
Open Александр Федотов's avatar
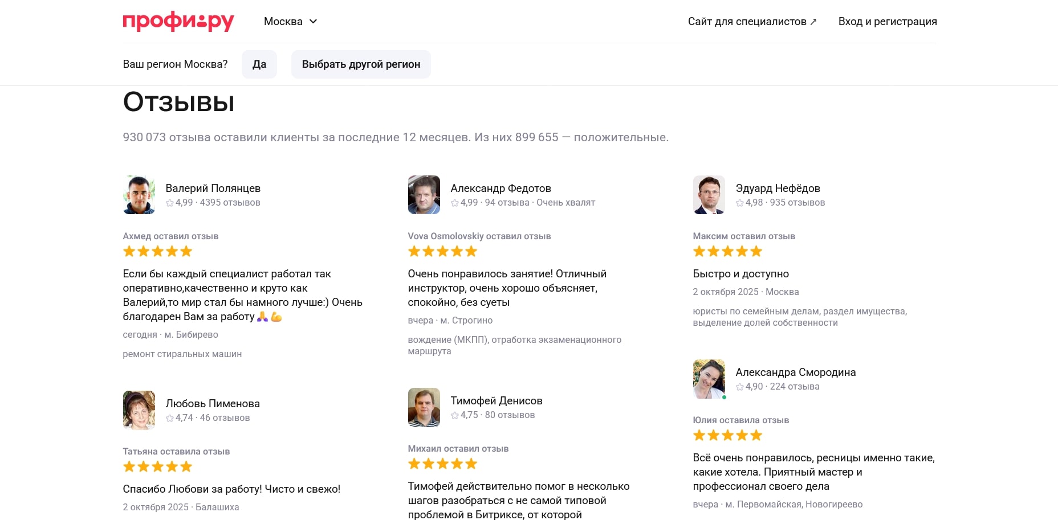click(x=424, y=195)
